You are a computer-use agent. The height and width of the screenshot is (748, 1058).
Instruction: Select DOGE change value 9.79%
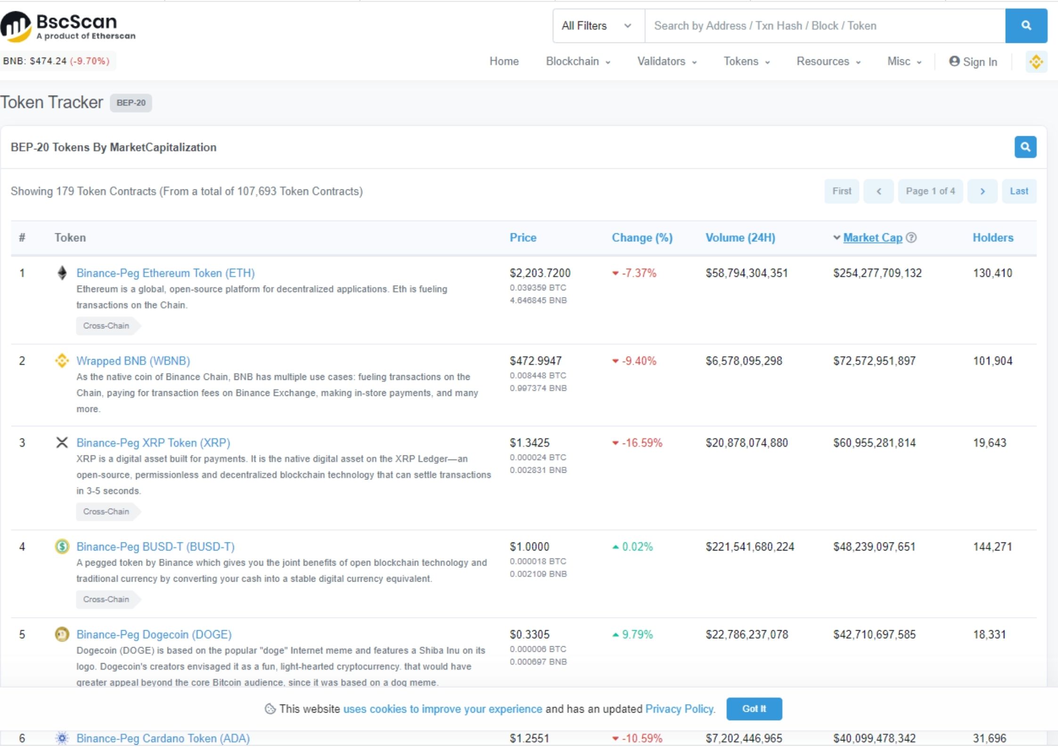point(637,634)
